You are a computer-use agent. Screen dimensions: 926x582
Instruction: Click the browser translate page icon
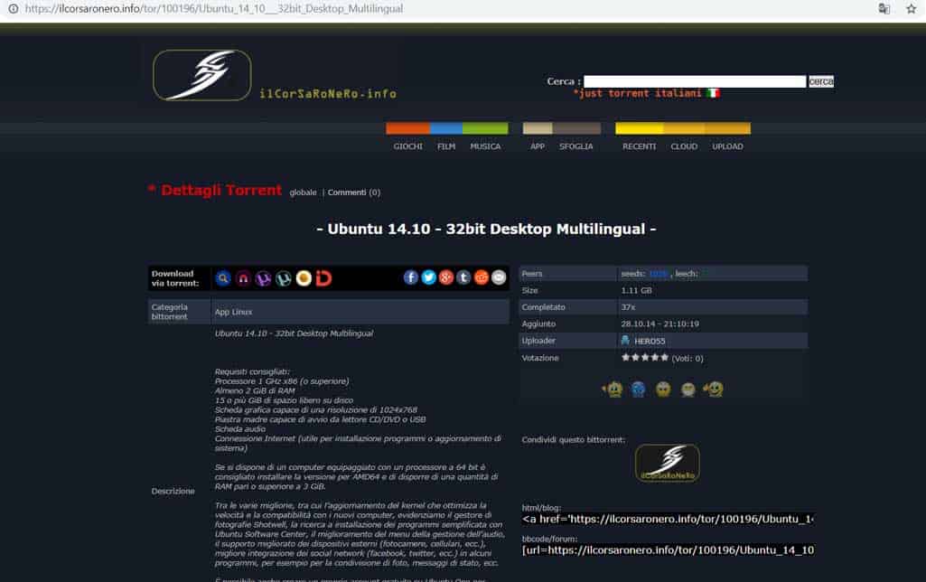pyautogui.click(x=884, y=9)
